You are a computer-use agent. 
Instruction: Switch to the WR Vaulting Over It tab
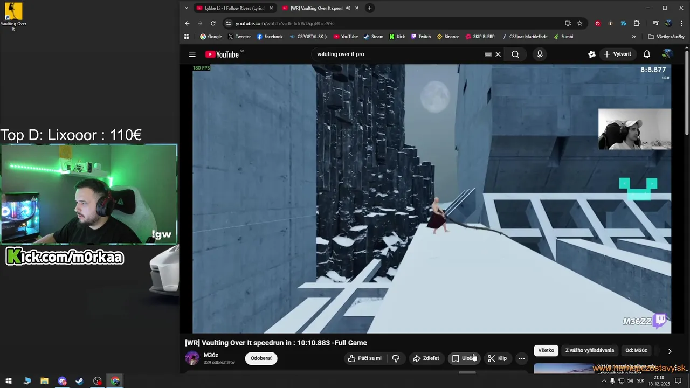coord(317,8)
